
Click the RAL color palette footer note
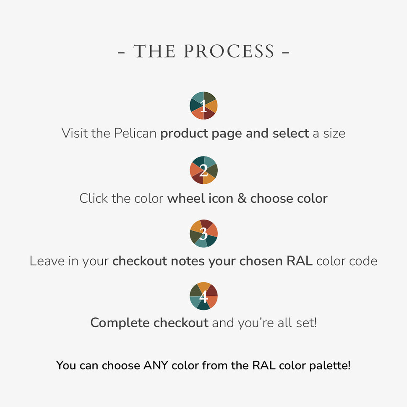click(x=203, y=365)
